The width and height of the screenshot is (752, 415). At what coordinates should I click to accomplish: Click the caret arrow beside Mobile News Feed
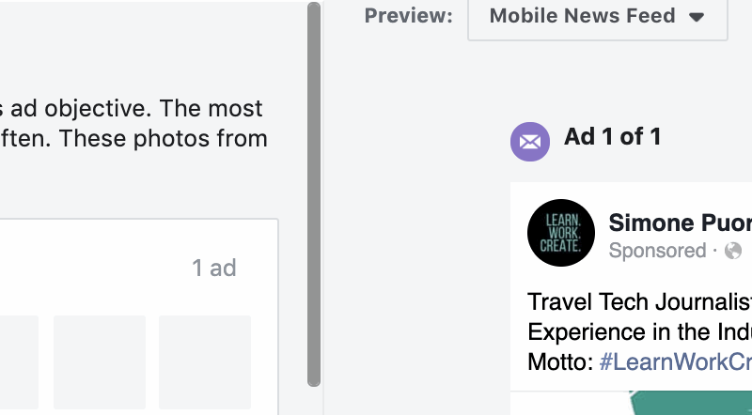click(697, 17)
